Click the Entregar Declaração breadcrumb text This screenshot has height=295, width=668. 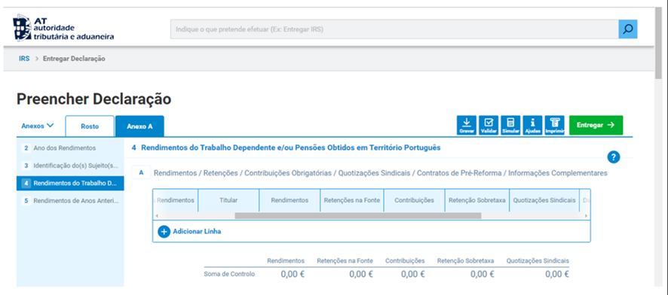(74, 59)
